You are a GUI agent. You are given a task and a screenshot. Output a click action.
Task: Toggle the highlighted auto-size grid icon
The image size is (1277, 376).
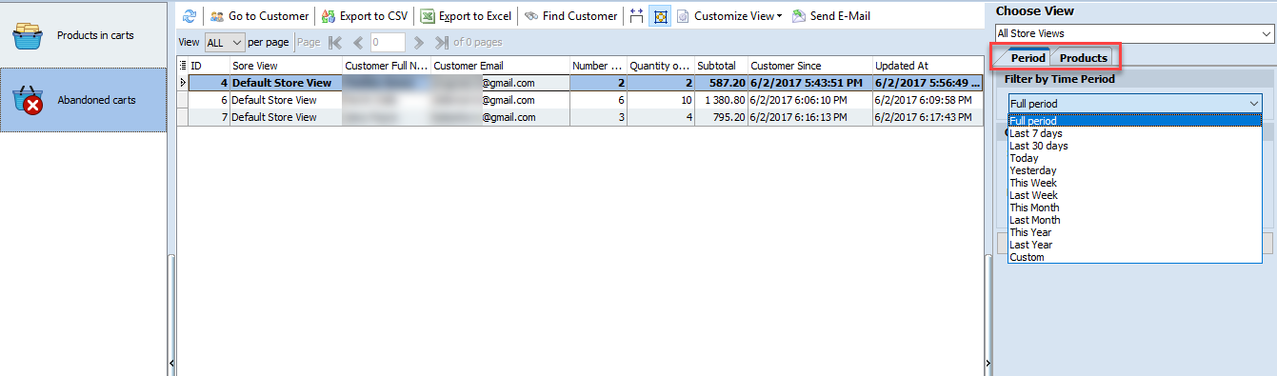coord(659,16)
